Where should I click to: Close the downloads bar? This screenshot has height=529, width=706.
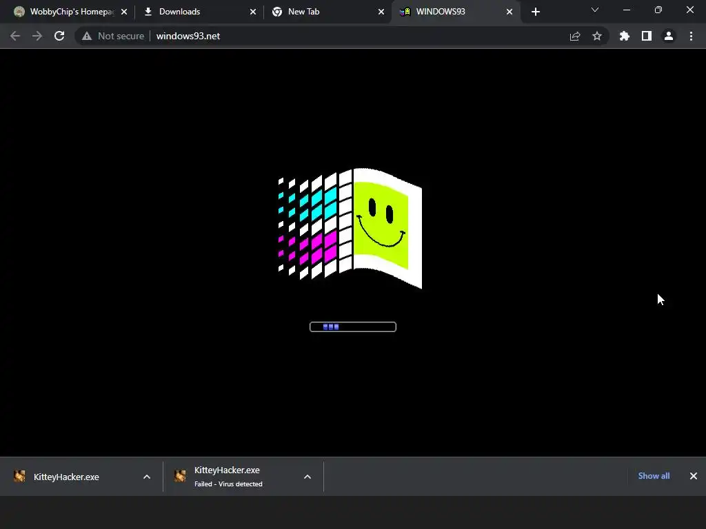click(x=694, y=476)
